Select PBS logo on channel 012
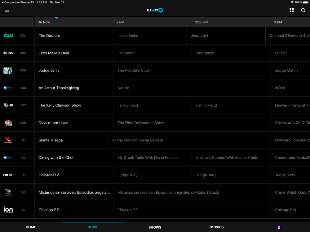310x232 pixels. coord(8,157)
